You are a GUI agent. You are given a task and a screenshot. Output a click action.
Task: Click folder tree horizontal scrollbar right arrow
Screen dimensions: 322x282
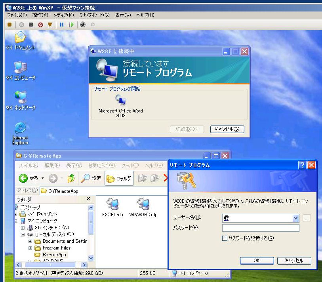click(x=84, y=265)
